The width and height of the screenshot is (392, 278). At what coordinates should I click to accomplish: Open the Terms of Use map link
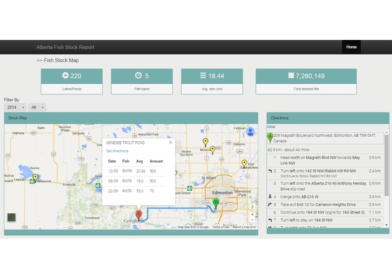[x=221, y=227]
